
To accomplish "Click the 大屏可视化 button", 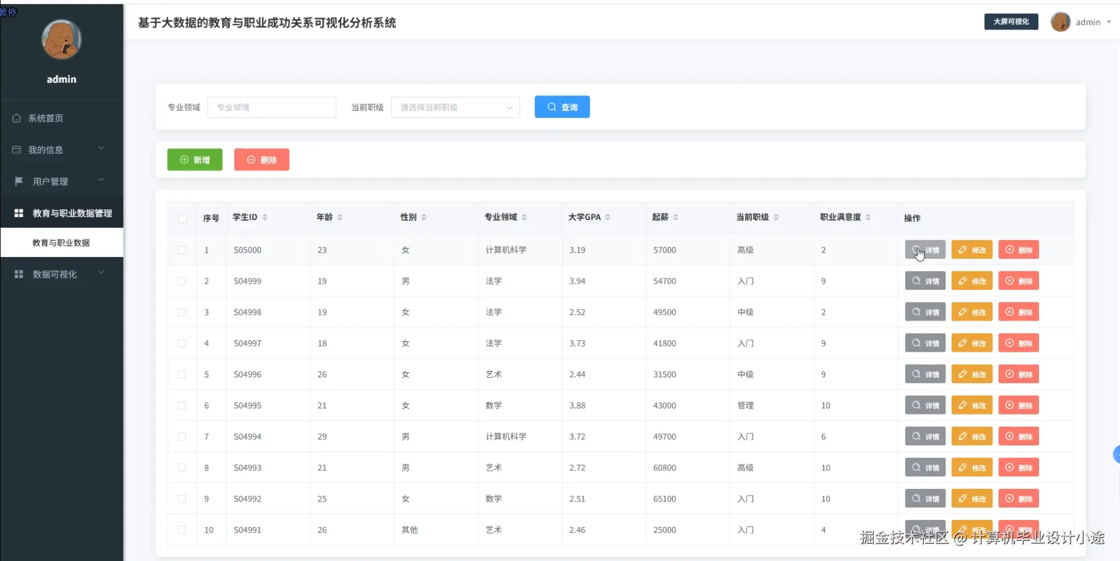I will 1011,21.
